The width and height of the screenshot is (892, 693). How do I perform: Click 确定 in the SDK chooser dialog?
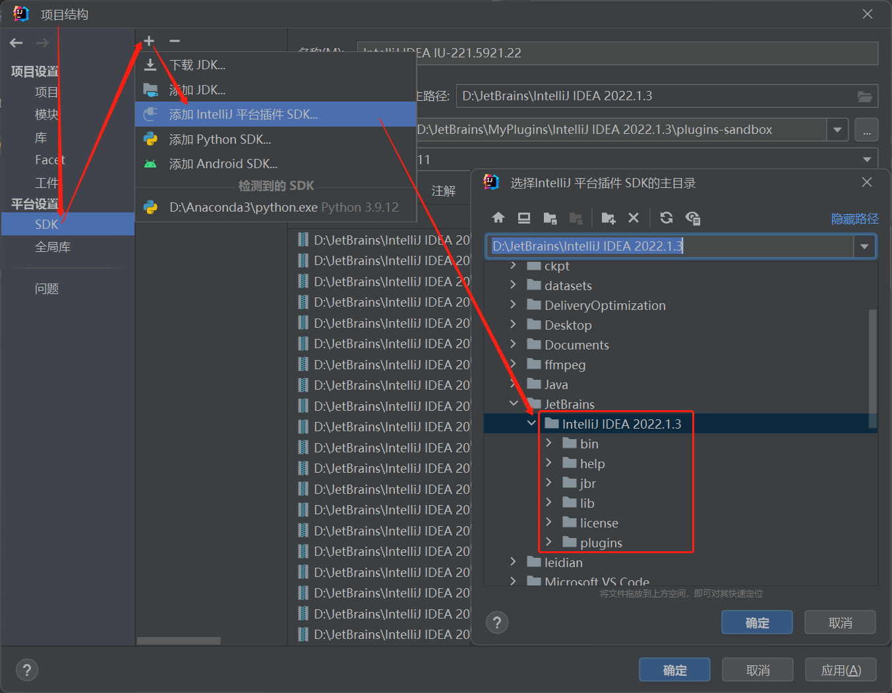(757, 622)
